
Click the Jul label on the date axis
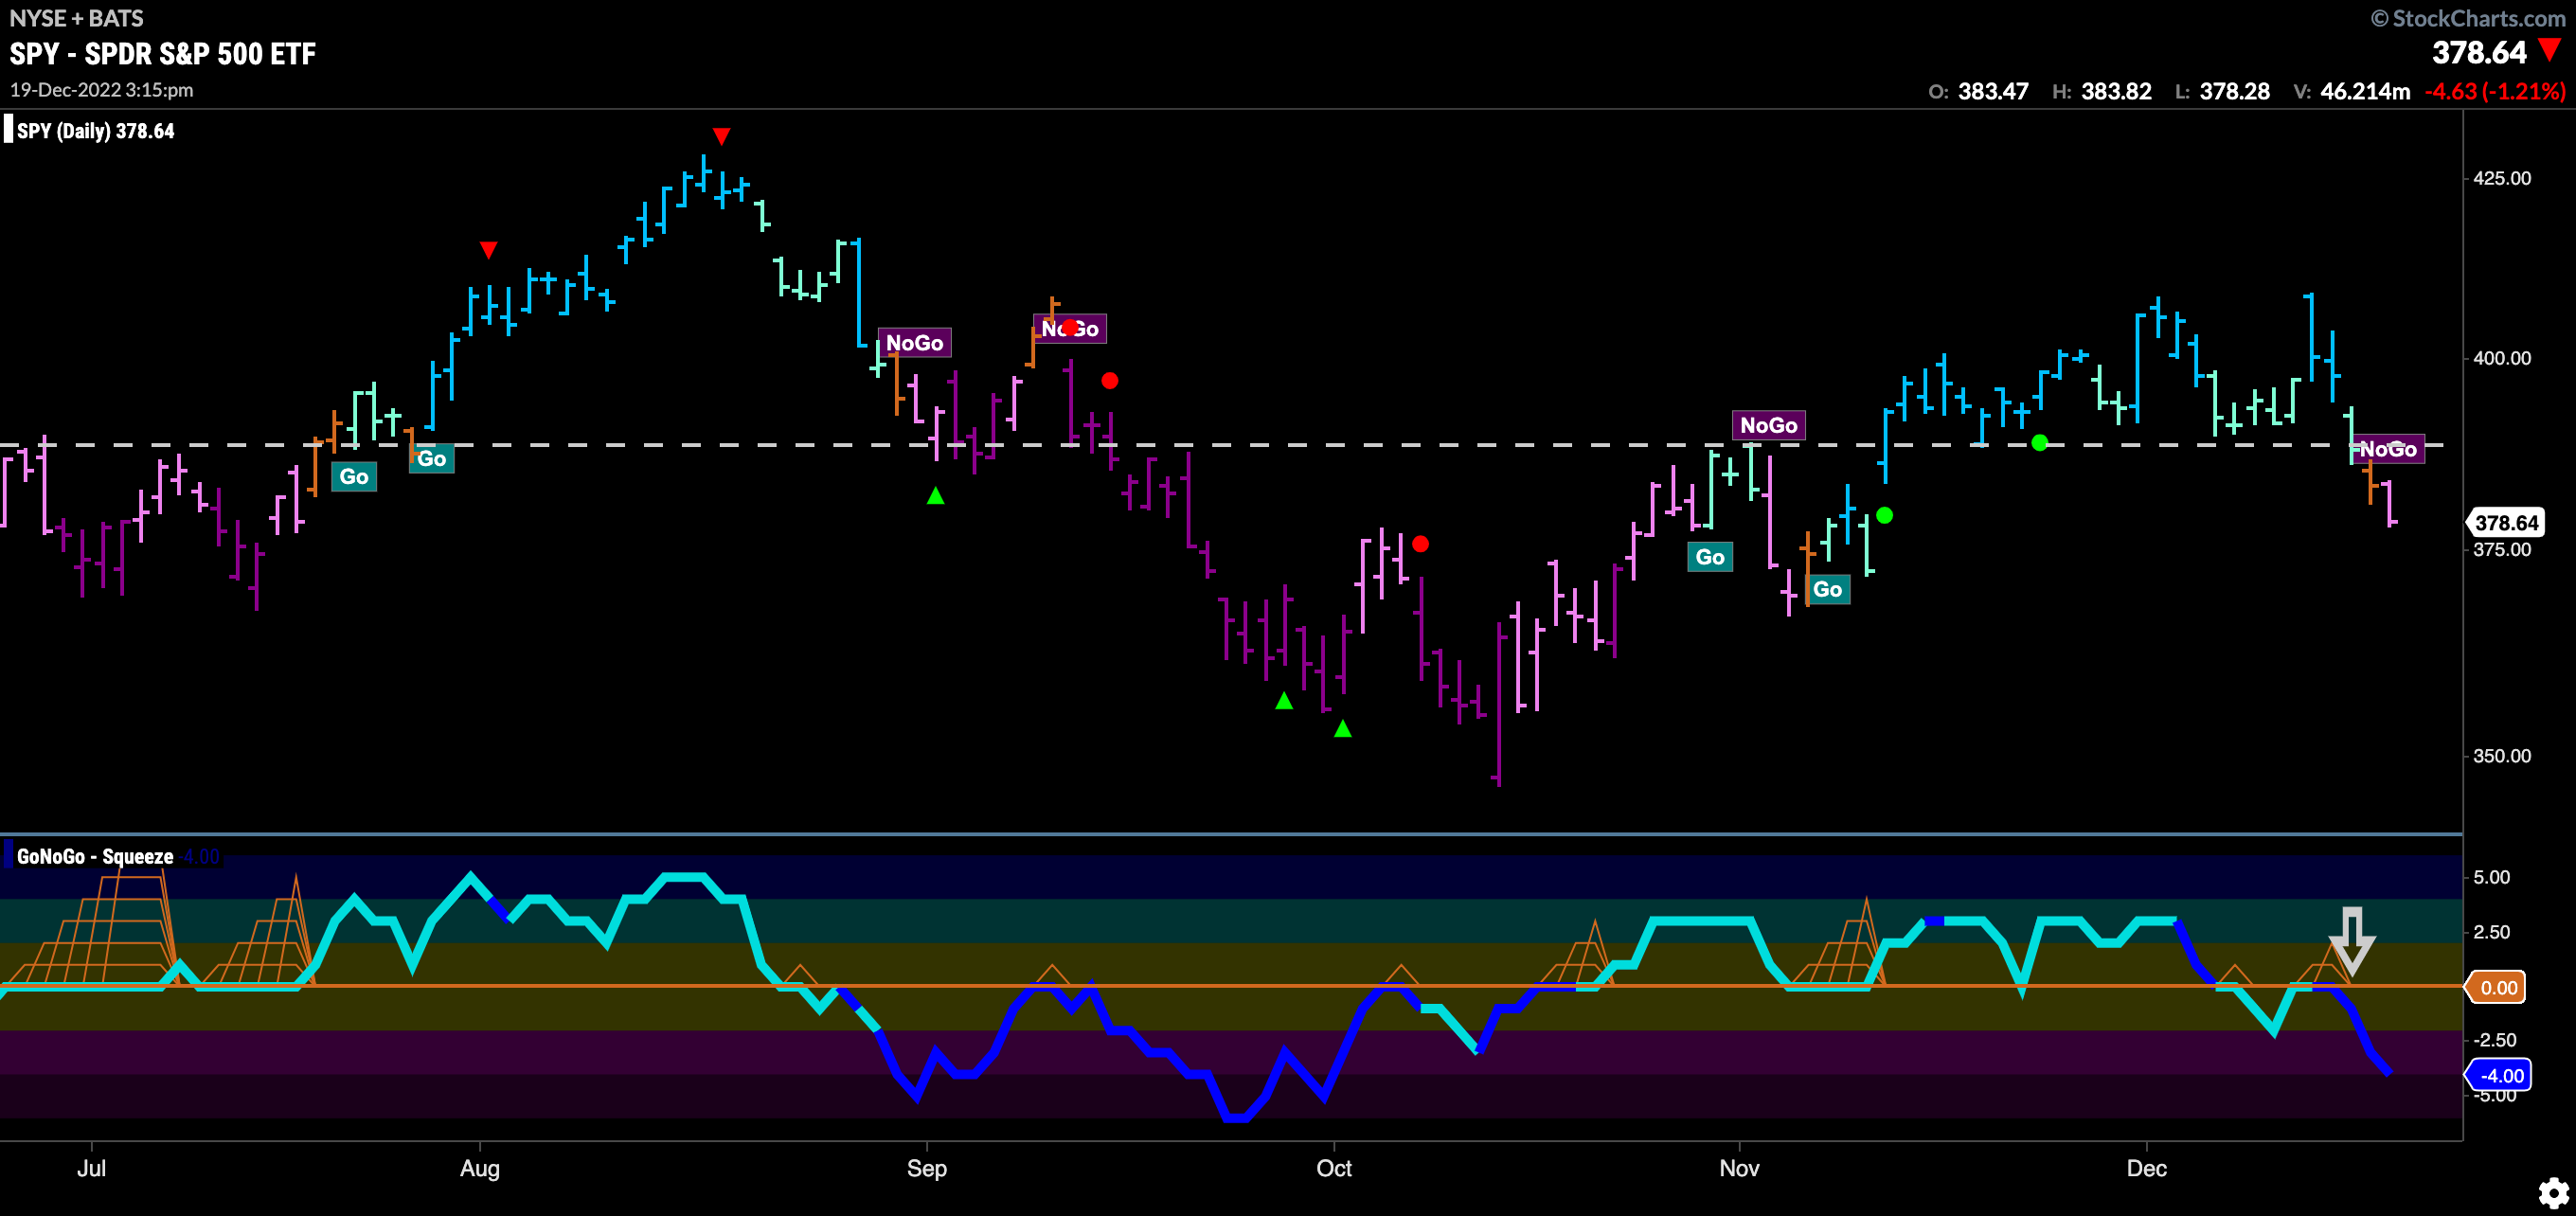pos(91,1168)
